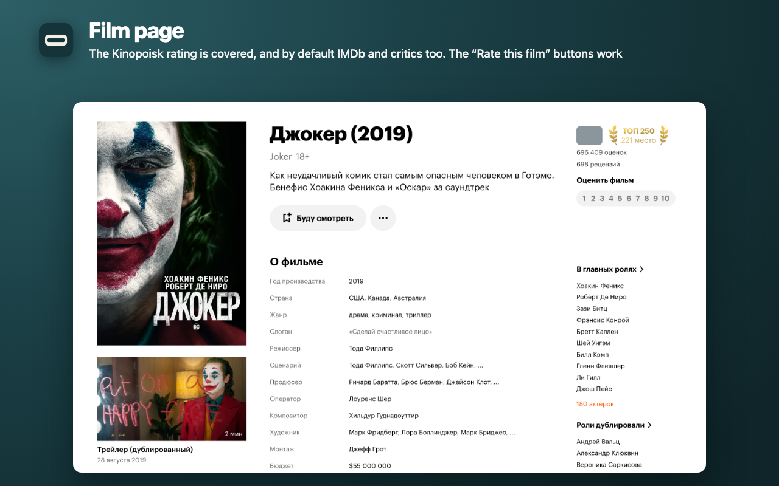779x486 pixels.
Task: Open actor Фрэнсис Конрой page
Action: [603, 320]
